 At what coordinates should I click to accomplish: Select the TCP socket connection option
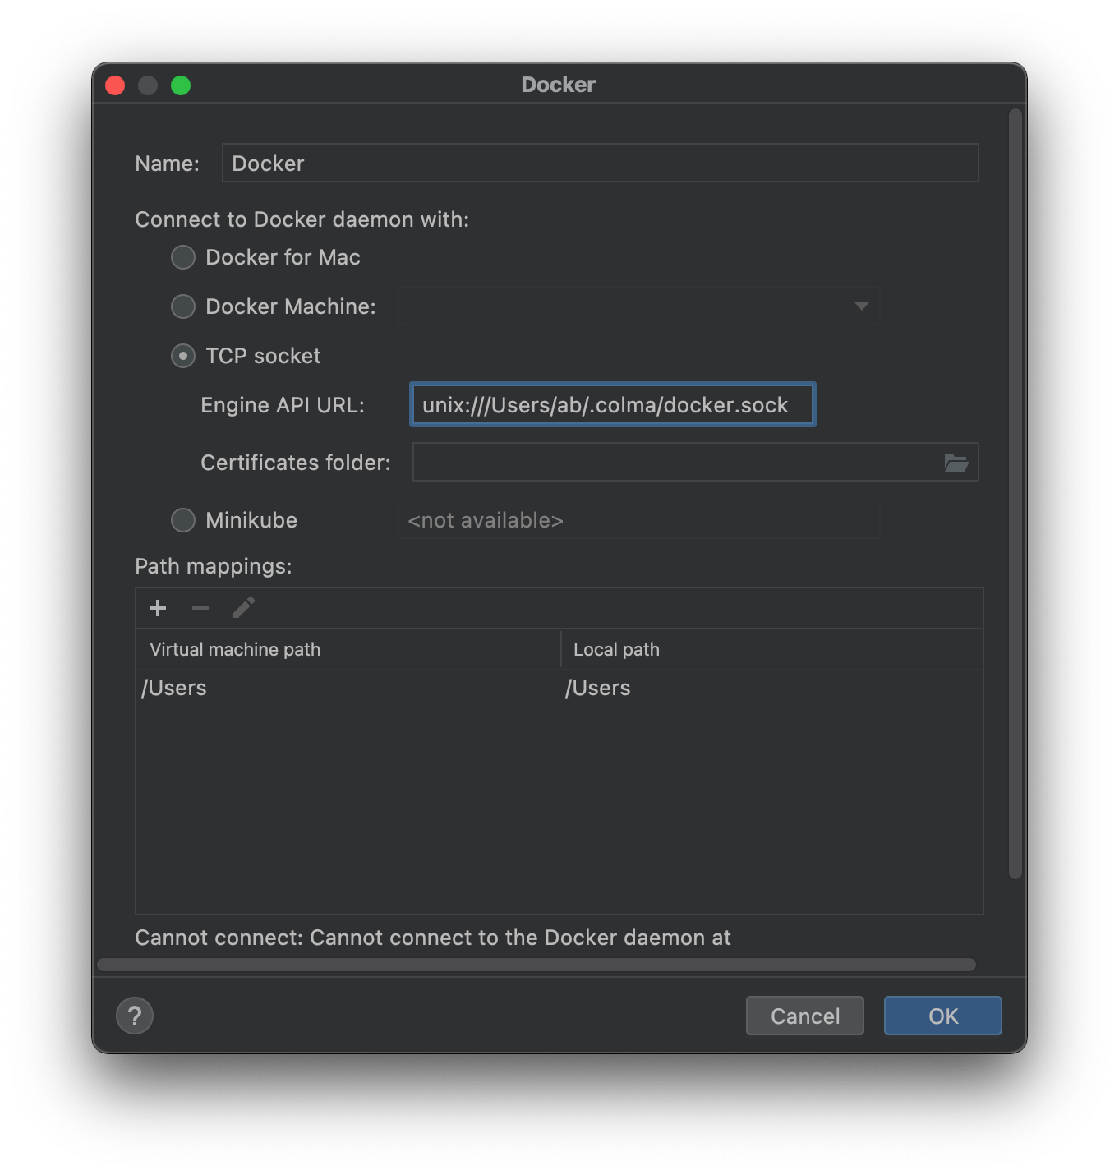(x=182, y=356)
